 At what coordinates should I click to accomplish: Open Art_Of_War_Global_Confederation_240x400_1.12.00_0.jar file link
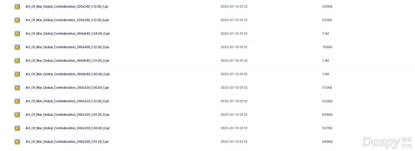pos(67,47)
